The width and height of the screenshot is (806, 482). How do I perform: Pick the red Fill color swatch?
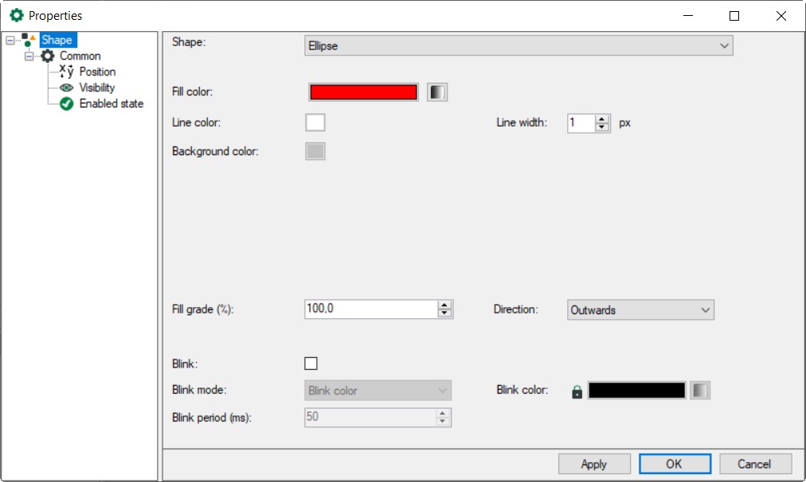(363, 92)
